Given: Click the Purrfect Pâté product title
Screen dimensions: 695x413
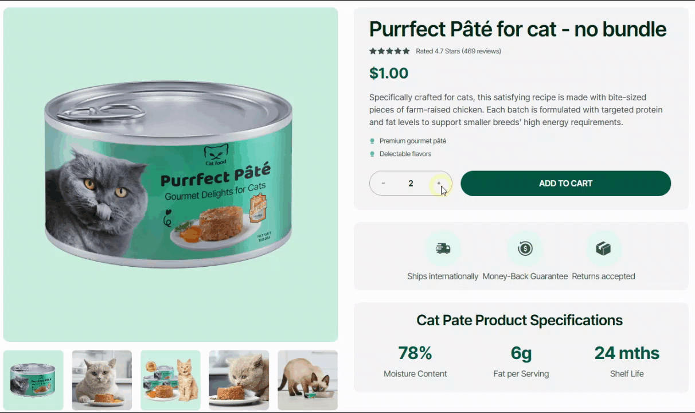Looking at the screenshot, I should click(x=517, y=29).
